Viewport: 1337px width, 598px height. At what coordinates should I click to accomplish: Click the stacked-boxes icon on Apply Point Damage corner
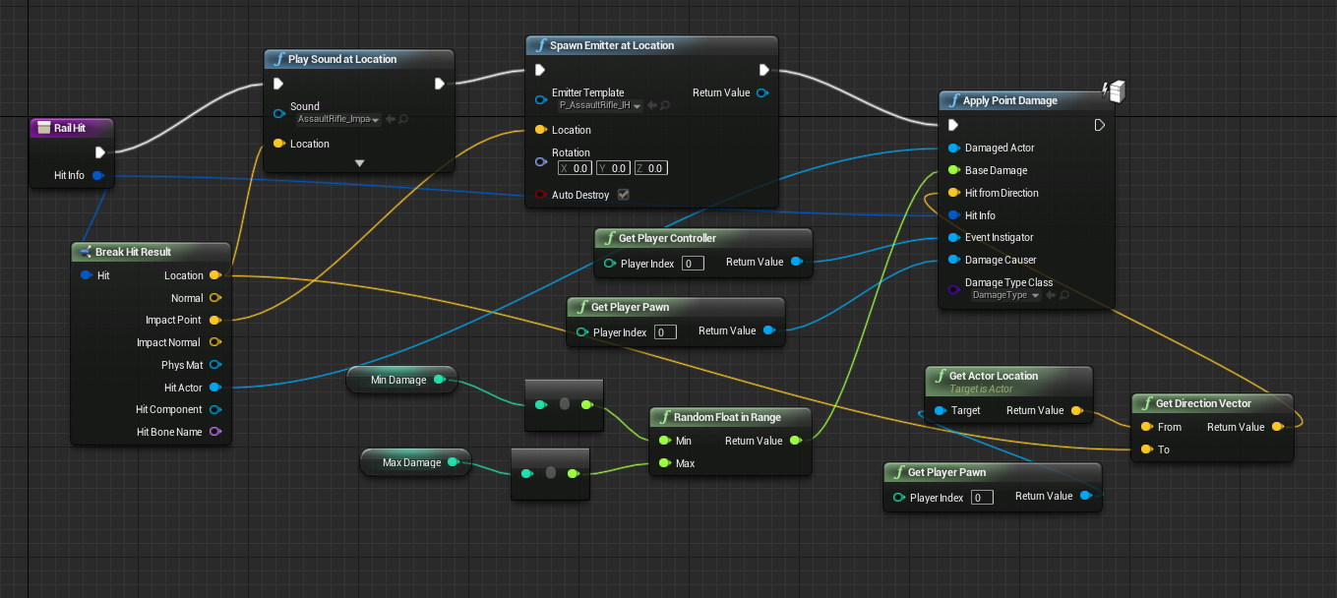point(1116,90)
